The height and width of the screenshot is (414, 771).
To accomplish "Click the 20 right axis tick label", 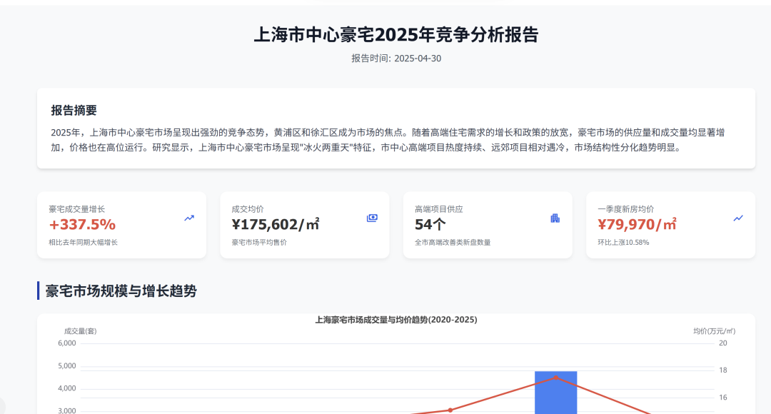I will [722, 343].
